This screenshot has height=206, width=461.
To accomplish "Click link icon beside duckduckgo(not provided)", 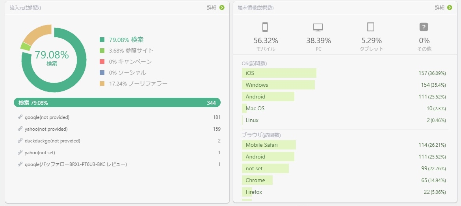I will (20, 141).
